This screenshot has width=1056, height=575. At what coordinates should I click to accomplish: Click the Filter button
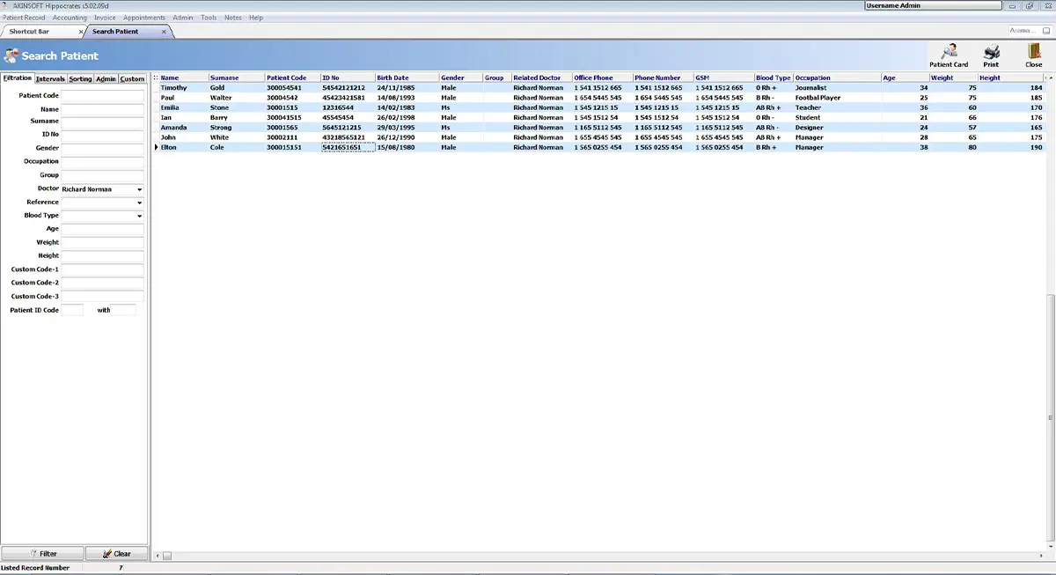click(x=42, y=553)
